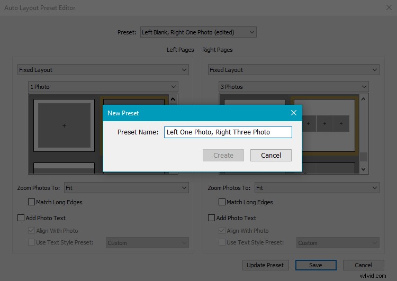The width and height of the screenshot is (397, 281).
Task: Enable Left Pages Add Photo Text
Action: click(x=21, y=217)
